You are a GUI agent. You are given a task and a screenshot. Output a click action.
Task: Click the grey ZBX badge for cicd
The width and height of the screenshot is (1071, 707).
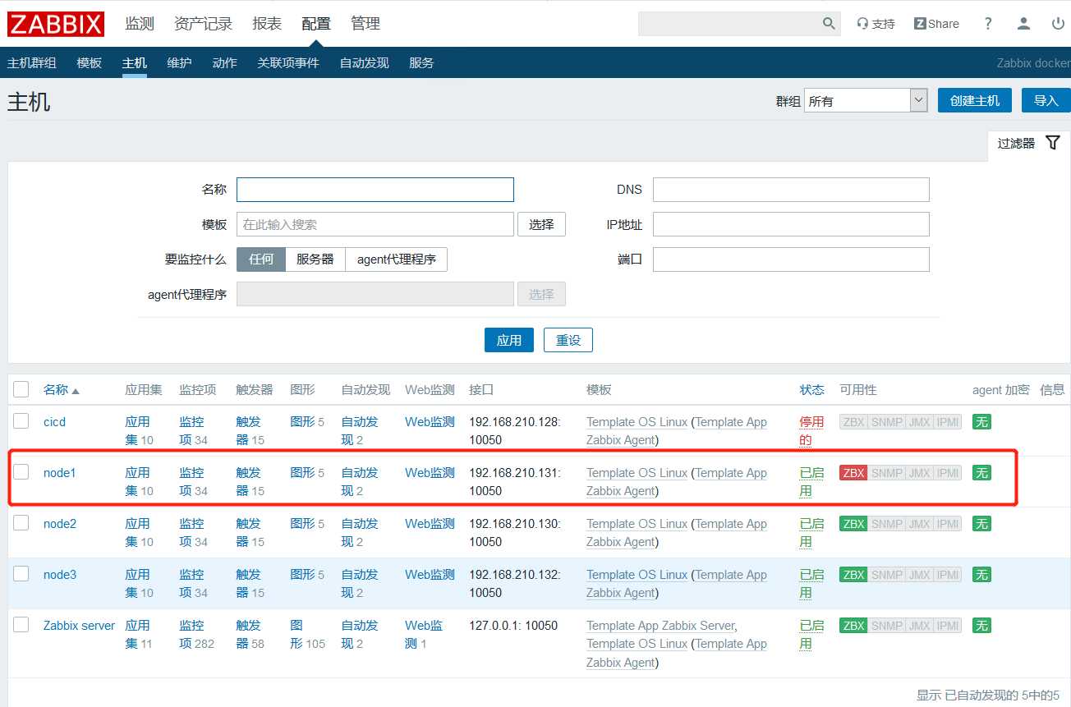tap(853, 422)
